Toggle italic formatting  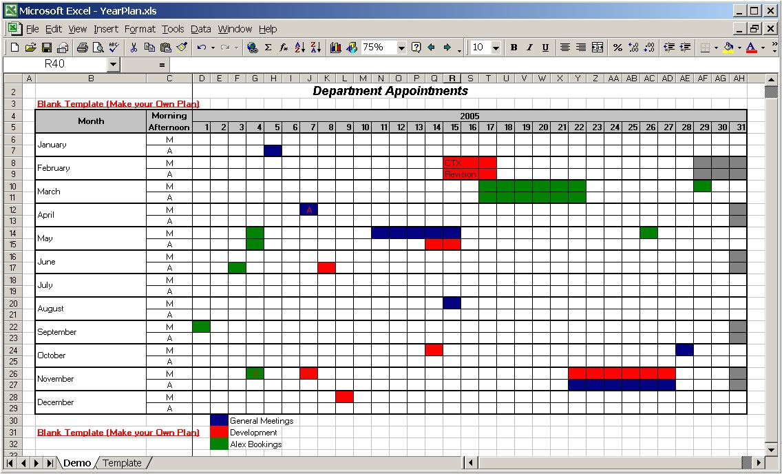click(529, 48)
